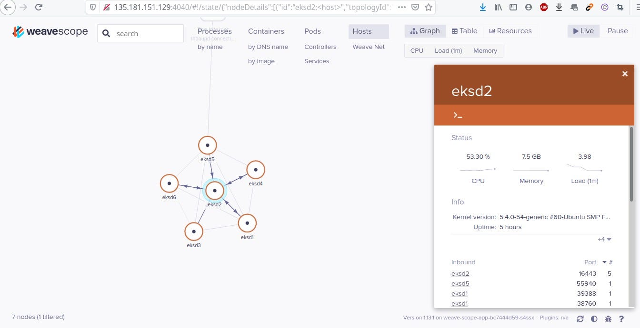The image size is (640, 328).
Task: Open Containers topology view
Action: tap(266, 31)
